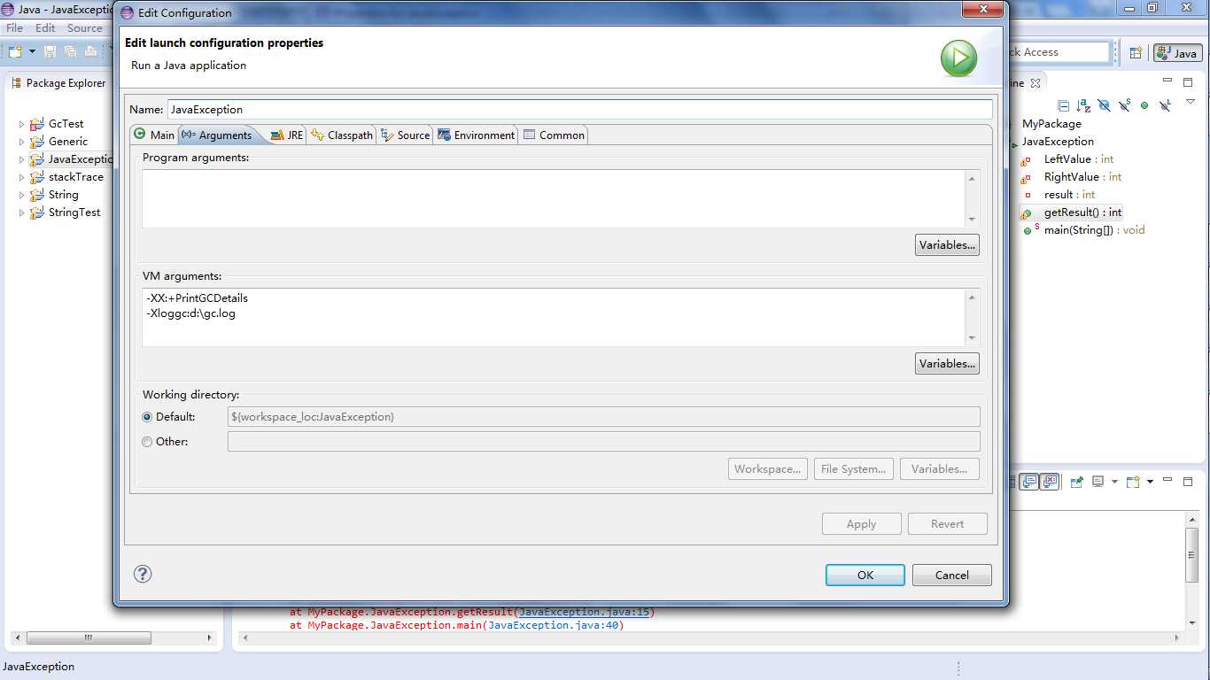Viewport: 1210px width, 680px height.
Task: Toggle Show Console on Standard Error icon
Action: [1050, 482]
